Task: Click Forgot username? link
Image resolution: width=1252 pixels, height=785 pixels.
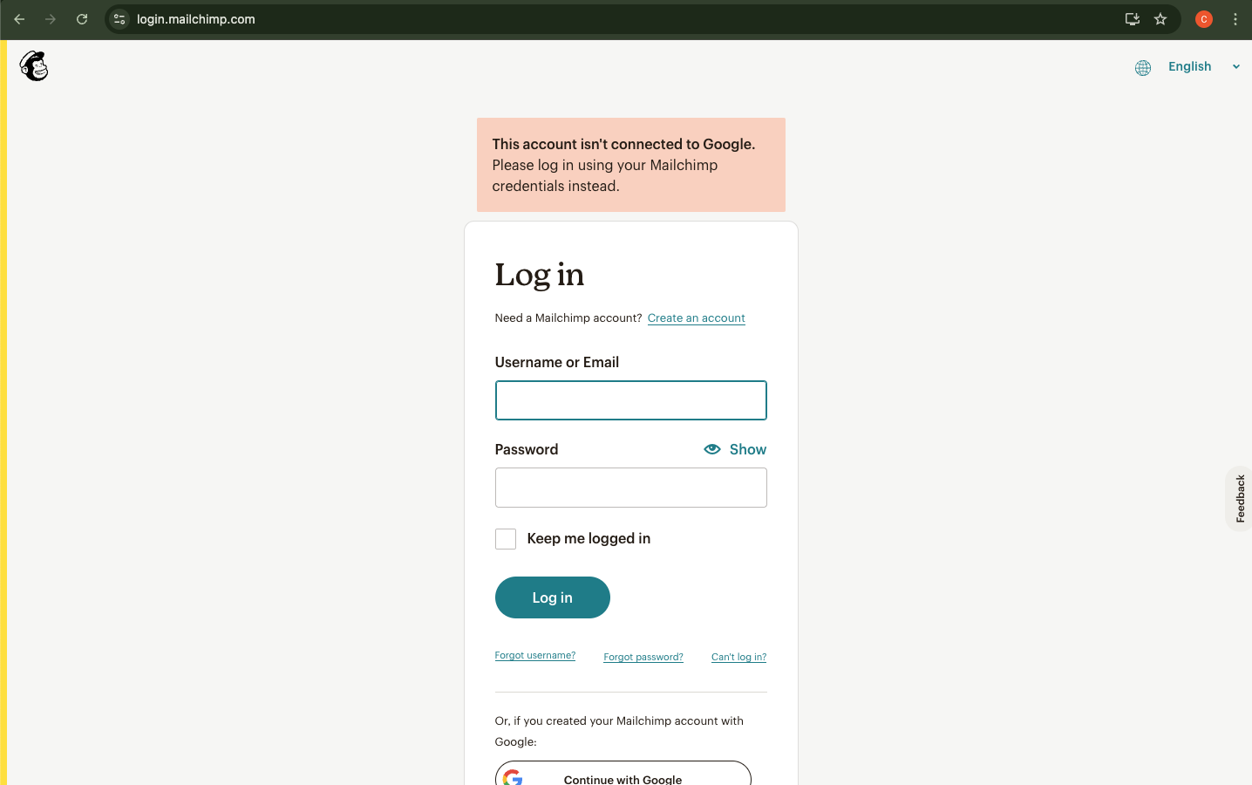Action: (x=535, y=655)
